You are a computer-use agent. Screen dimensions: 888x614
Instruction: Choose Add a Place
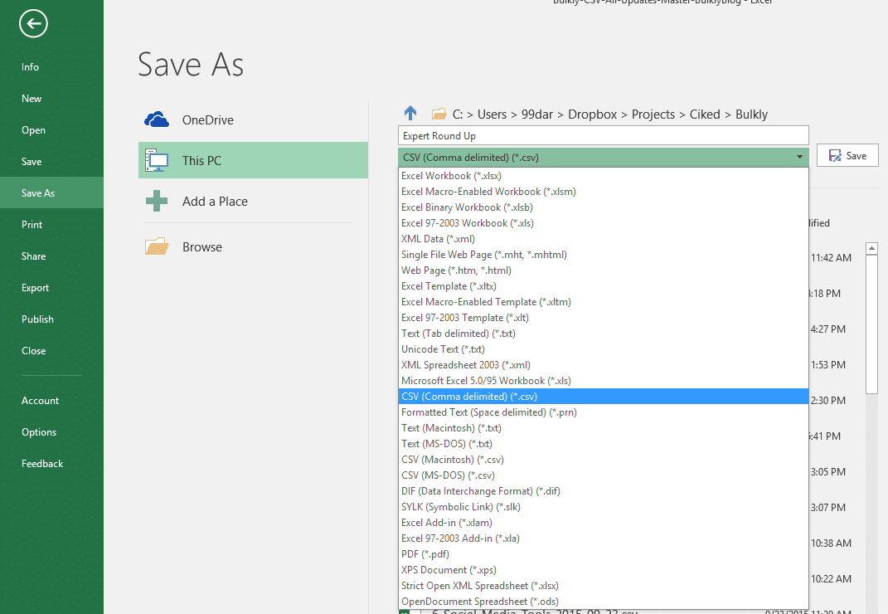click(x=253, y=202)
